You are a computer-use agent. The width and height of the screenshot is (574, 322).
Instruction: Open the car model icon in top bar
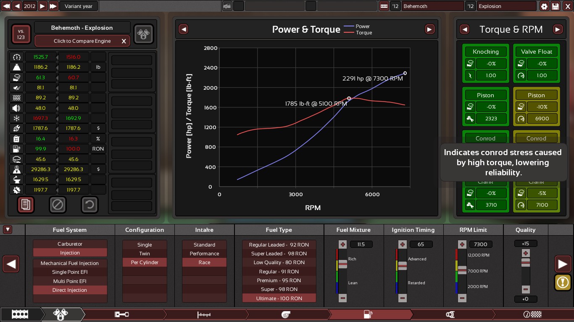pyautogui.click(x=227, y=6)
